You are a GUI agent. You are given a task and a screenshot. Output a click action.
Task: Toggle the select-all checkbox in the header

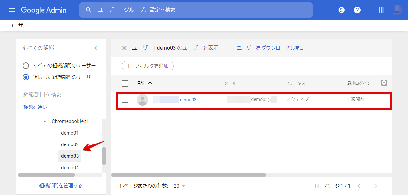[125, 83]
